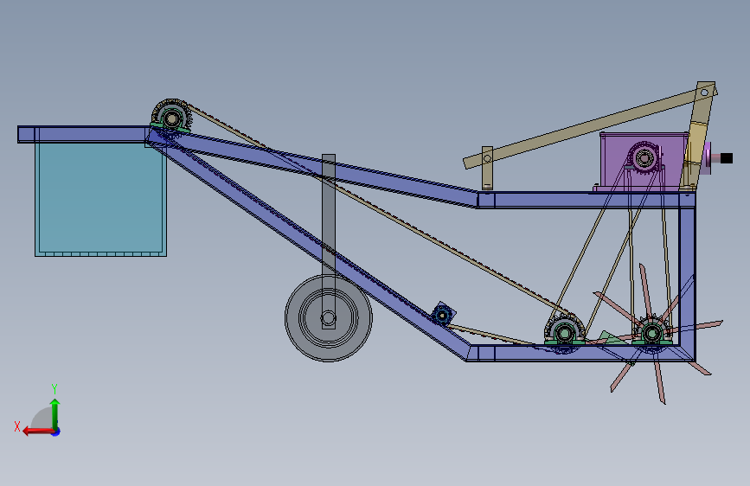
Task: Select the sprocket inside the purple gearbox
Action: coord(644,157)
